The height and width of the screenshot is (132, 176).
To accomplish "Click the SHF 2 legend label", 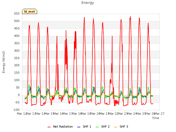I will click(x=105, y=127).
